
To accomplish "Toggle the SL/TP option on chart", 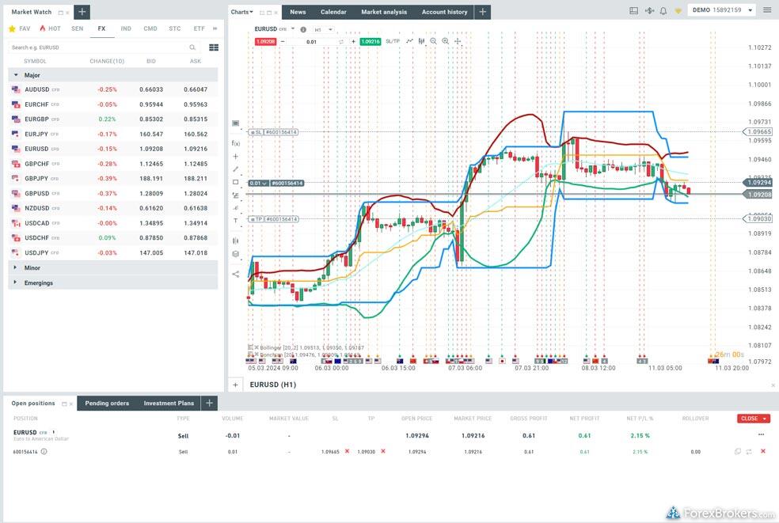I will tap(393, 41).
